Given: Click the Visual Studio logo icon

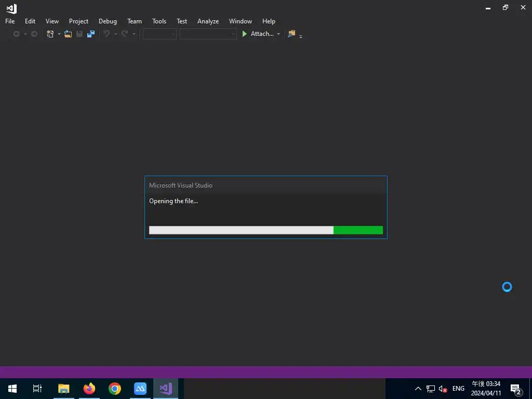Looking at the screenshot, I should [11, 8].
